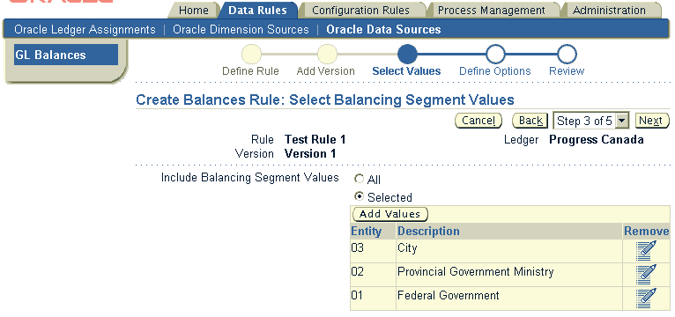Click the Next button
675x317 pixels.
click(651, 121)
